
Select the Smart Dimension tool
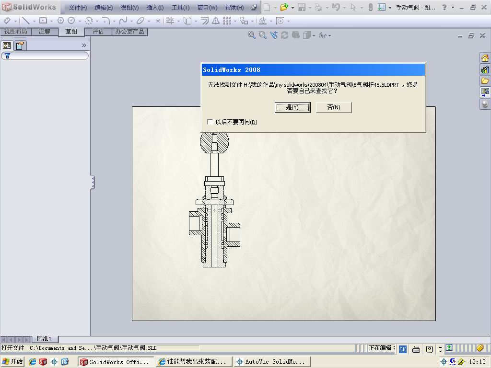(7, 21)
